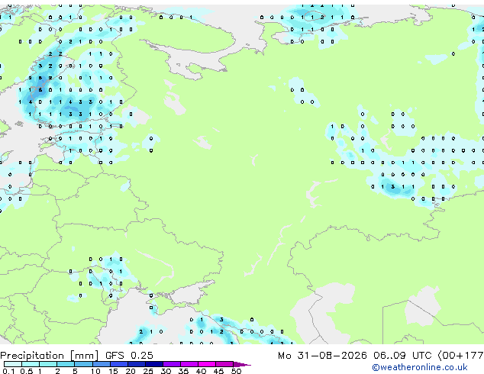Click the over-50 mm legend arrow tip
Screen dimensions: 484x374
242,364
